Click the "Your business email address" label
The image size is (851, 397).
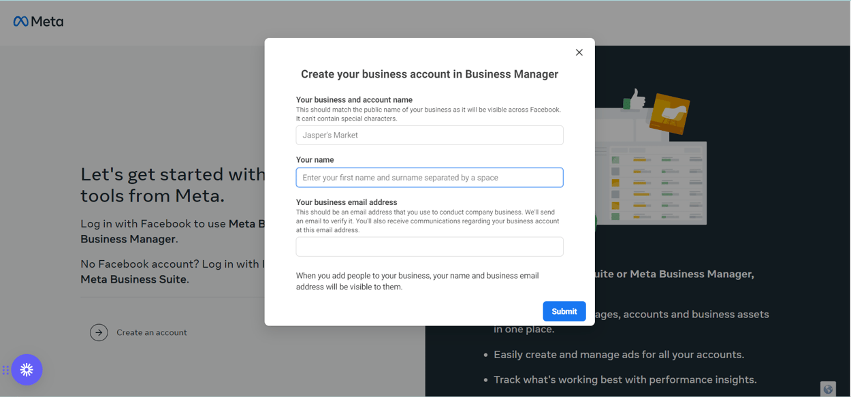[347, 202]
